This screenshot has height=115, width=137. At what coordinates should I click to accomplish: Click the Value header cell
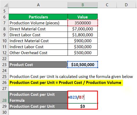(83, 17)
